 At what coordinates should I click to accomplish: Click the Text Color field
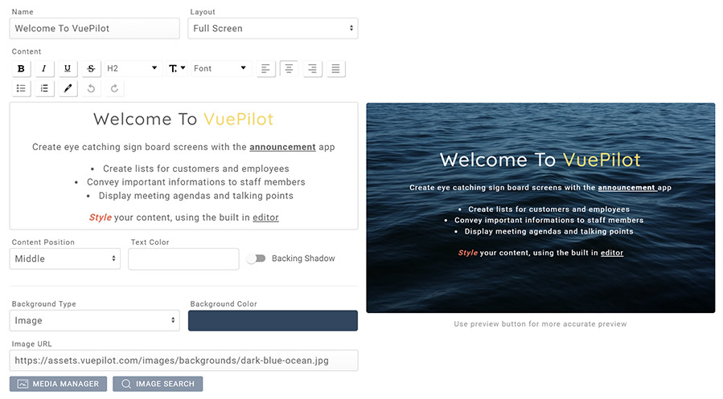pos(183,259)
